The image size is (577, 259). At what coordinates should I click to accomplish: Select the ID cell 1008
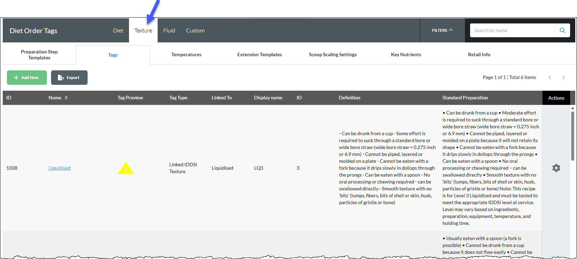[x=12, y=168]
